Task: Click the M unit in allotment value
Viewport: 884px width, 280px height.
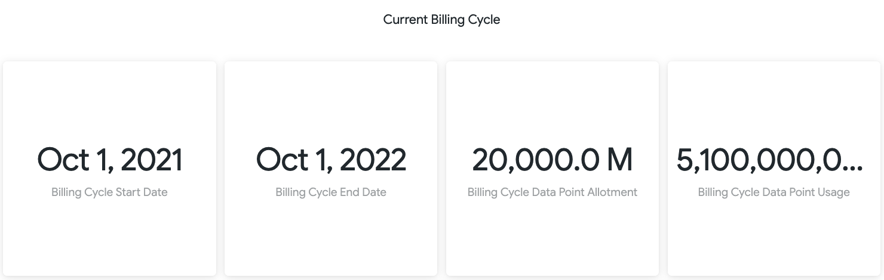Action: click(619, 160)
